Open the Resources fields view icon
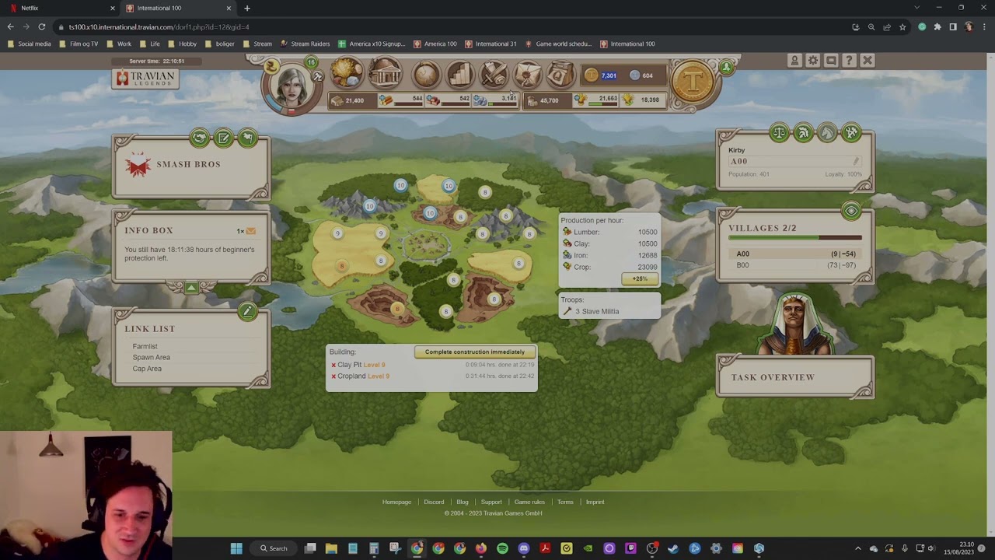Screen dimensions: 995x560 pyautogui.click(x=347, y=74)
